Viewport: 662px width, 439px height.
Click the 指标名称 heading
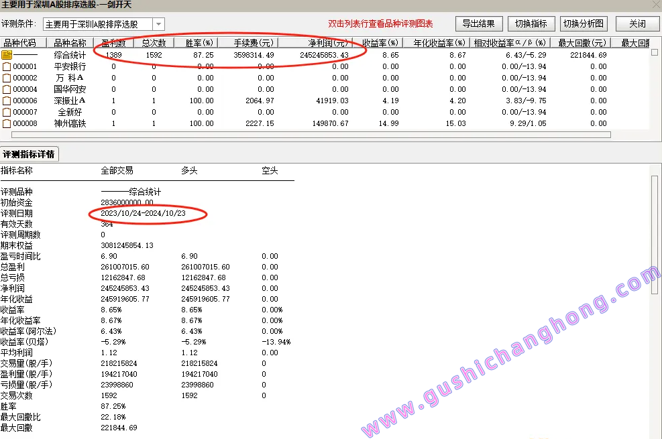click(x=17, y=170)
